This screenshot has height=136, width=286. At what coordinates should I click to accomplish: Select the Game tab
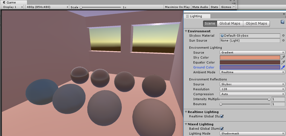pos(14,2)
